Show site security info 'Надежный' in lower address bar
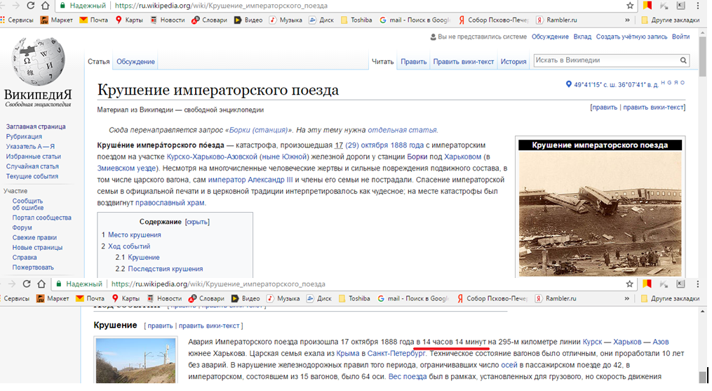The width and height of the screenshot is (712, 391). (79, 284)
